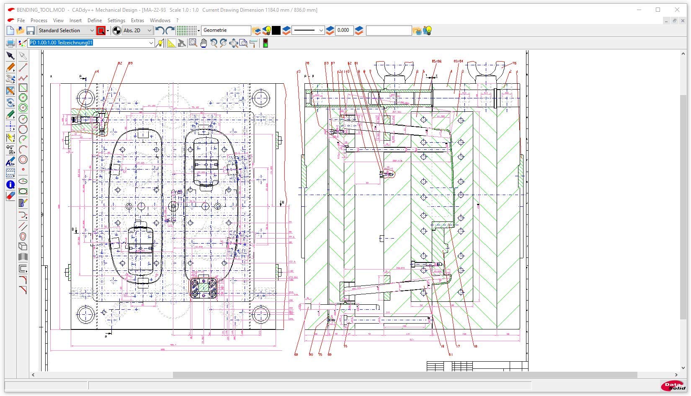691x396 pixels.
Task: Expand the grid options arrow
Action: click(x=199, y=31)
